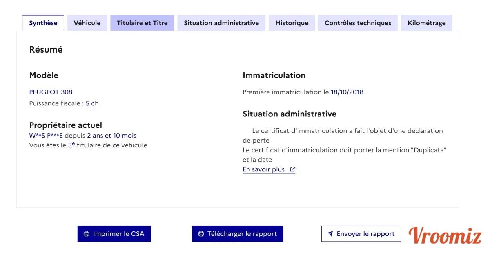490x257 pixels.
Task: Click the printer icon on Imprimer le CSA
Action: pyautogui.click(x=86, y=234)
